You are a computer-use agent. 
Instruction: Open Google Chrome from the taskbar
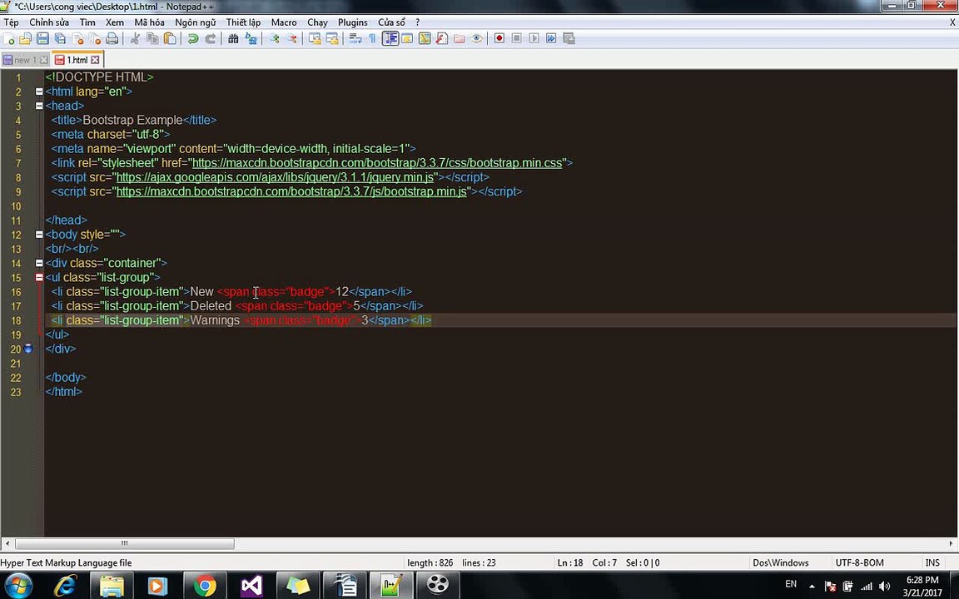(205, 586)
